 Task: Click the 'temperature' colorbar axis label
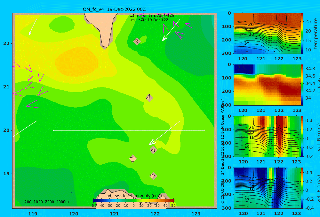point(316,34)
